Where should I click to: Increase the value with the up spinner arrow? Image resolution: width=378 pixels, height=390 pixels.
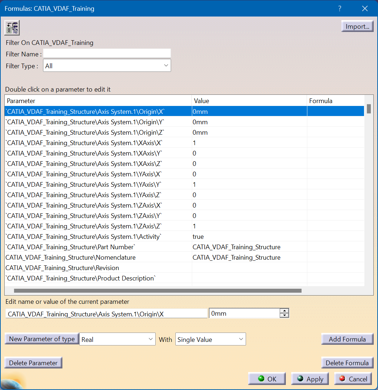[284, 311]
